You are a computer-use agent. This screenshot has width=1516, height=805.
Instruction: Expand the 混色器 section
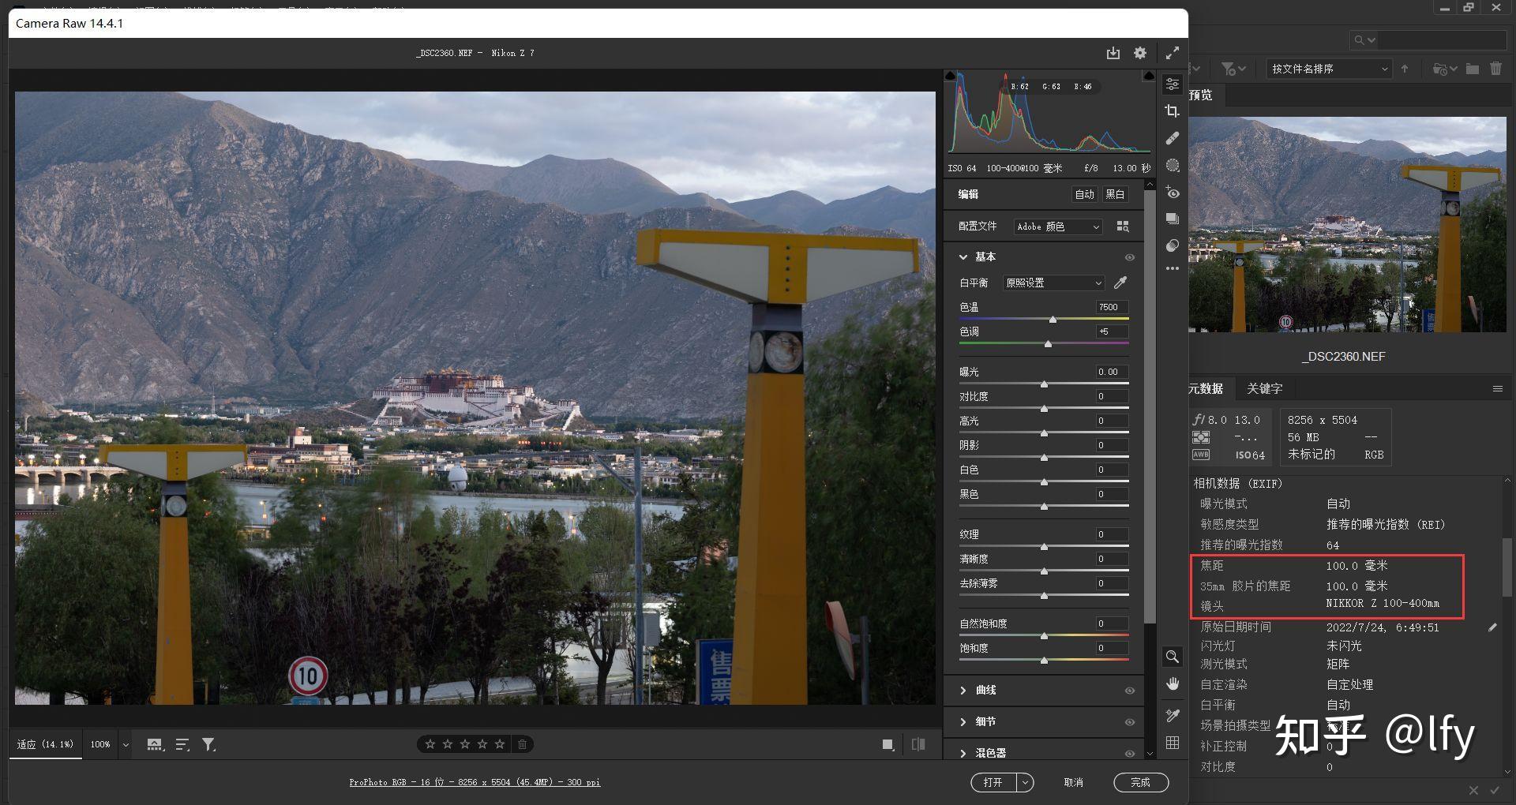pyautogui.click(x=963, y=754)
